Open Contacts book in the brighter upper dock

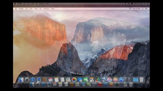(45, 80)
